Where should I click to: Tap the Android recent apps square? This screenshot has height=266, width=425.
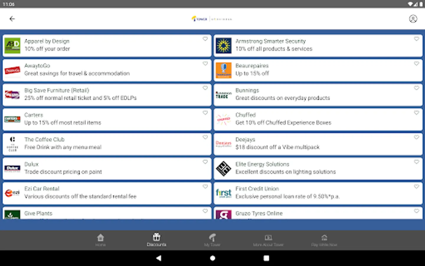tap(266, 258)
